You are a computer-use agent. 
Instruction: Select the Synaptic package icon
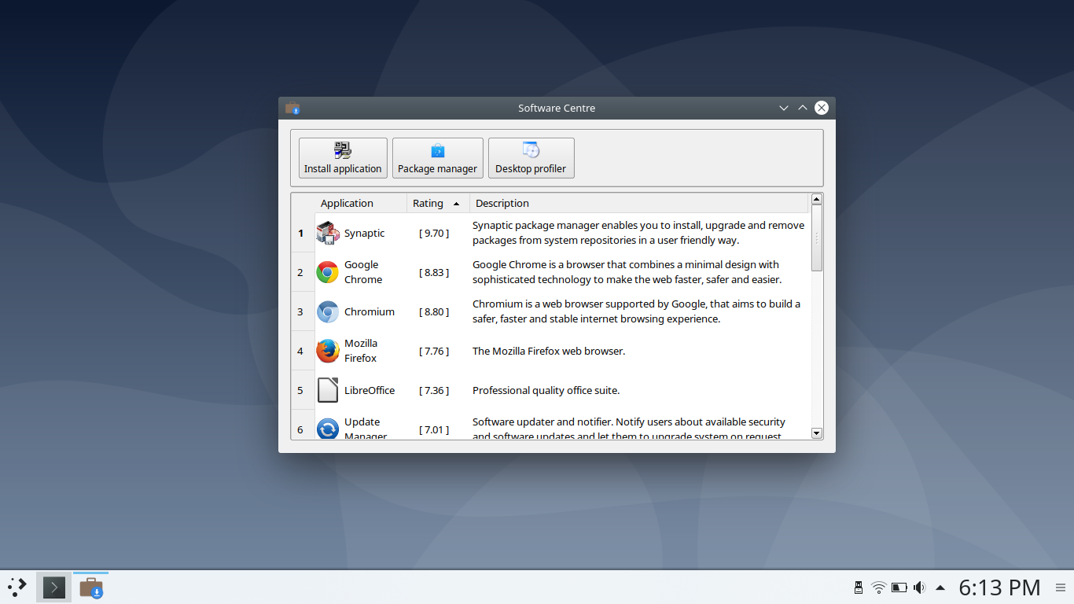click(x=327, y=232)
